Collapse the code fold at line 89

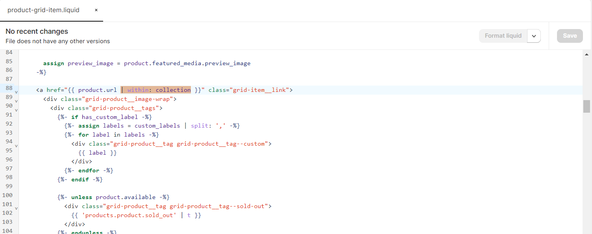pos(16,101)
